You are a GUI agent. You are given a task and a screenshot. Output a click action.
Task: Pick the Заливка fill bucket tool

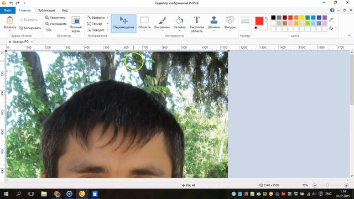point(179,23)
